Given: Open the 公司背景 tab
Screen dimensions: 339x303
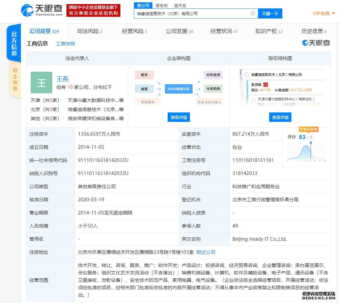Looking at the screenshot, I should point(44,31).
